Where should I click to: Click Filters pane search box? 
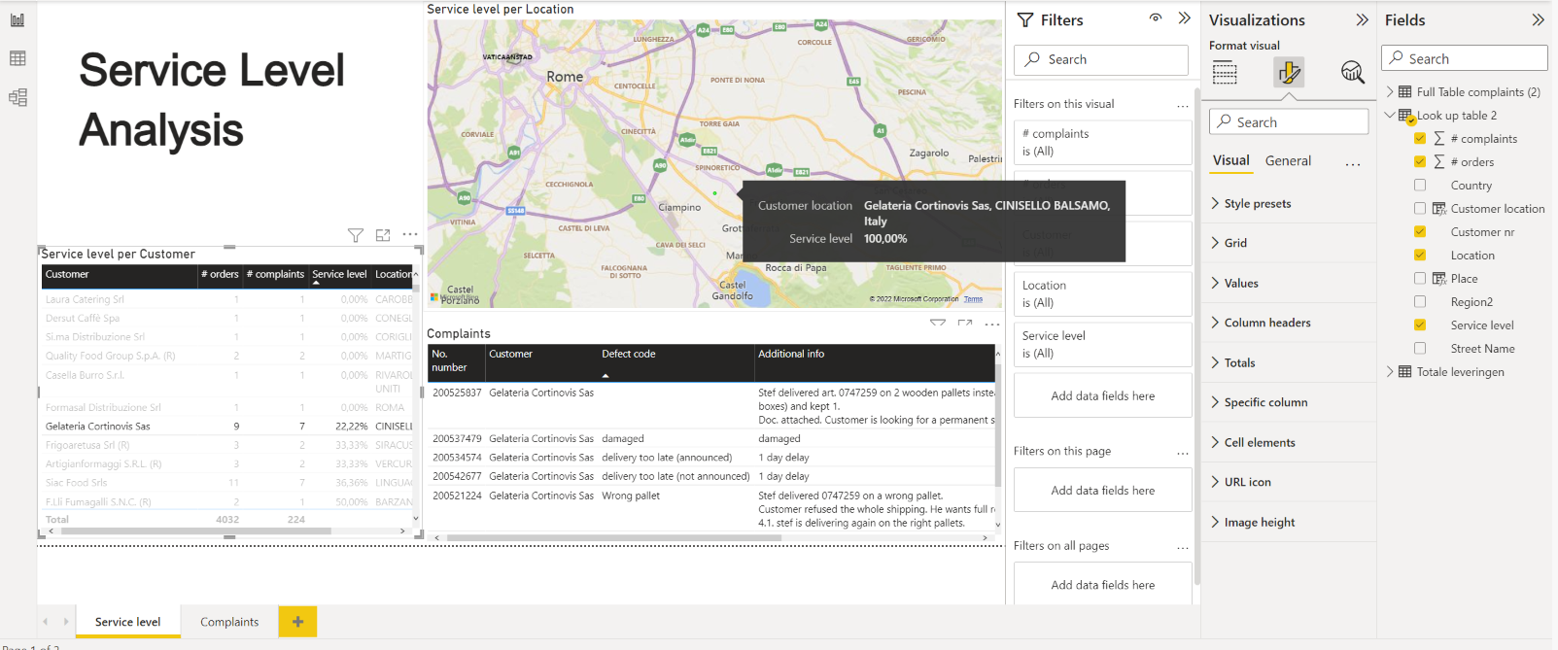[x=1100, y=60]
